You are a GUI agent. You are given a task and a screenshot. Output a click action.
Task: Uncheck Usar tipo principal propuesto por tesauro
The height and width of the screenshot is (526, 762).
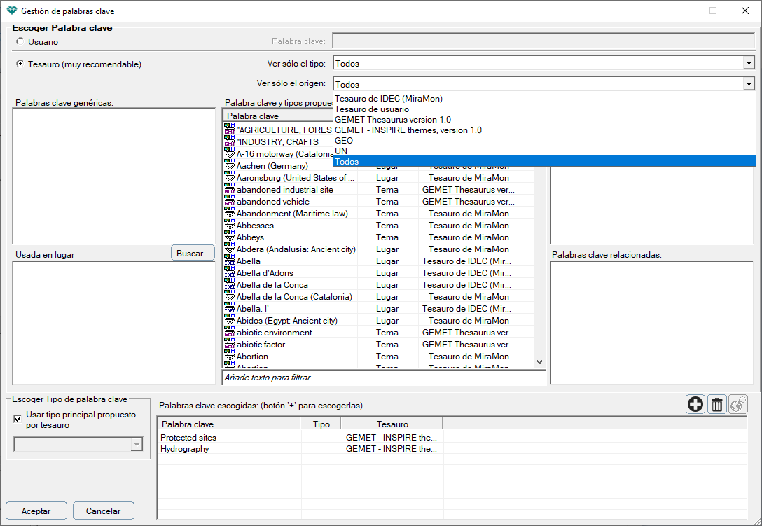(18, 419)
